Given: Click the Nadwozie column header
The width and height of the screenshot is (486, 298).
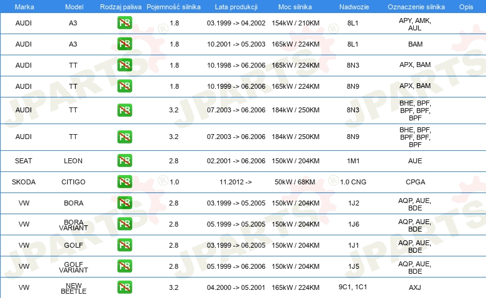Looking at the screenshot, I should tap(354, 7).
